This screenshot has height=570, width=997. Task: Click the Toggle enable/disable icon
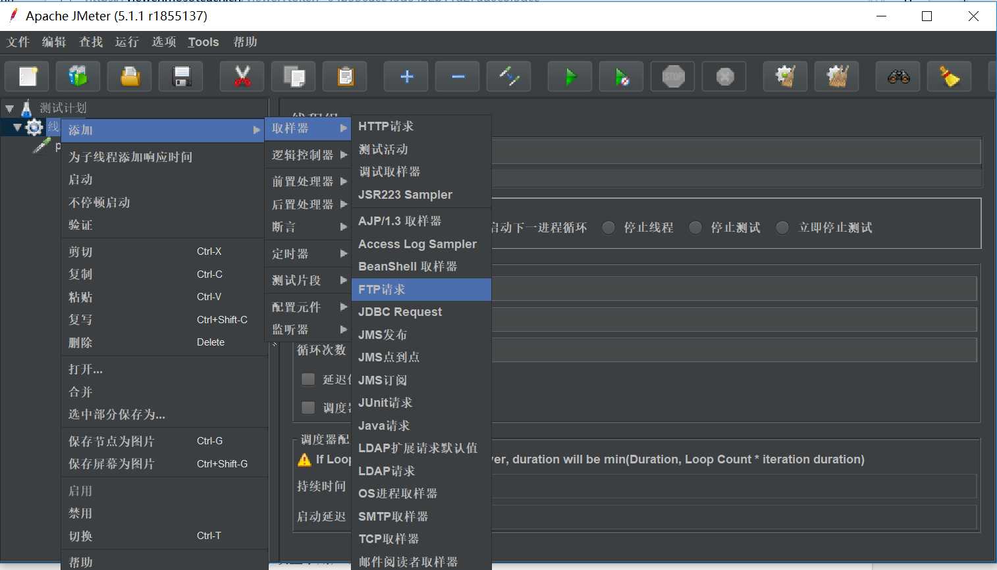(509, 77)
